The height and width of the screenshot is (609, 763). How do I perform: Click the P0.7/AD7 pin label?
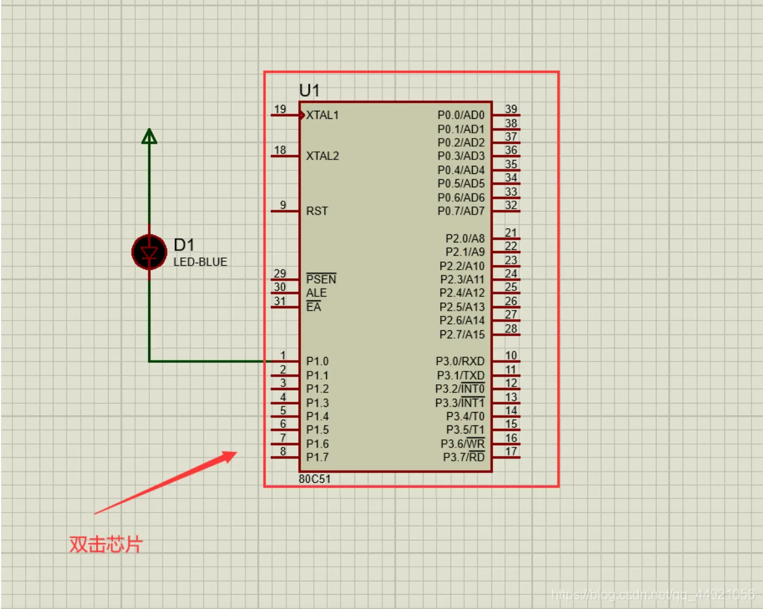[x=461, y=211]
